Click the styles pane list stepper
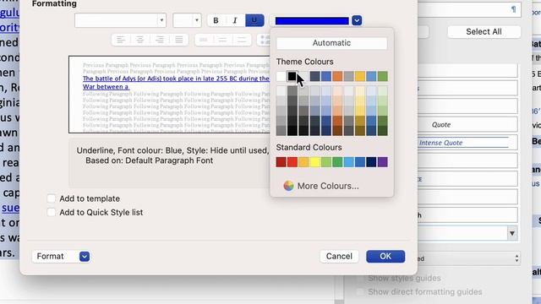The height and width of the screenshot is (304, 541). pos(516,258)
